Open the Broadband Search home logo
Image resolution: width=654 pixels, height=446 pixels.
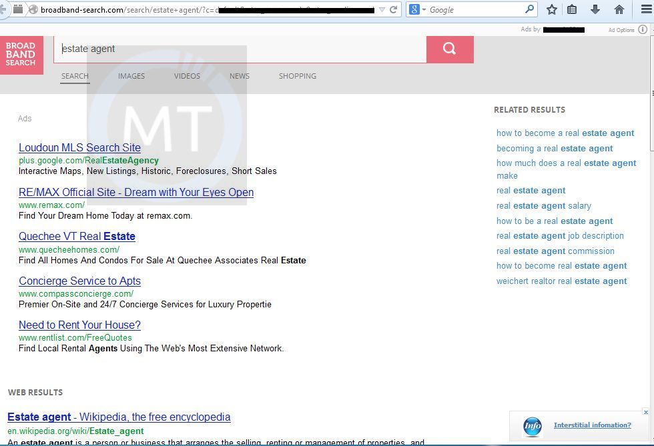click(x=21, y=55)
